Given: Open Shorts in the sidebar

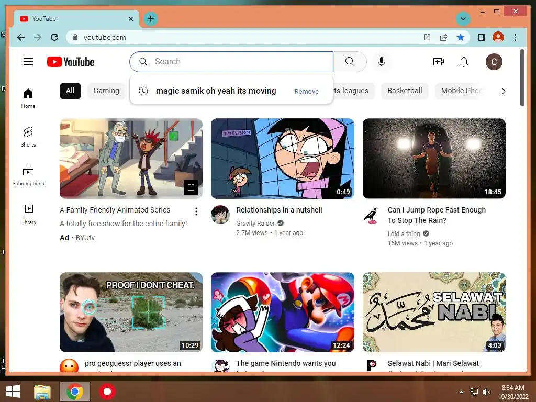Looking at the screenshot, I should (x=28, y=137).
